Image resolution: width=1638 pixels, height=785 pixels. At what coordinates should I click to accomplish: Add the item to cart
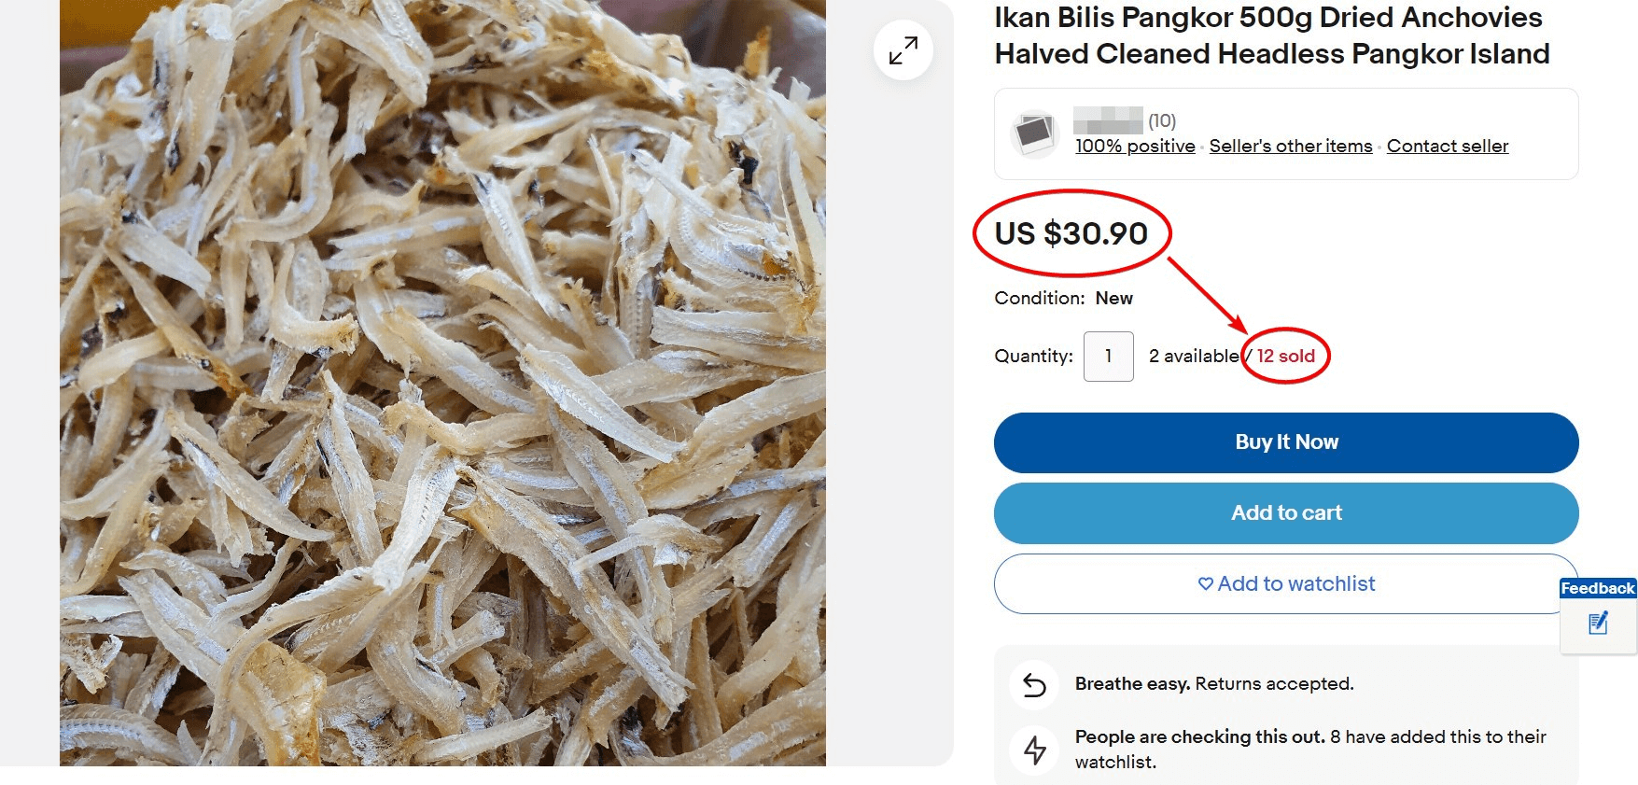pyautogui.click(x=1285, y=513)
